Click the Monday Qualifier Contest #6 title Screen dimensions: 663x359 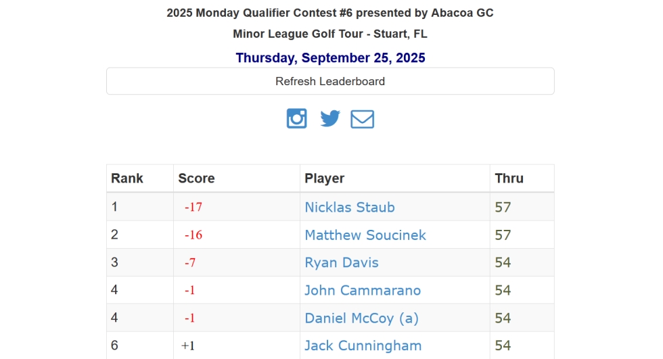click(330, 13)
